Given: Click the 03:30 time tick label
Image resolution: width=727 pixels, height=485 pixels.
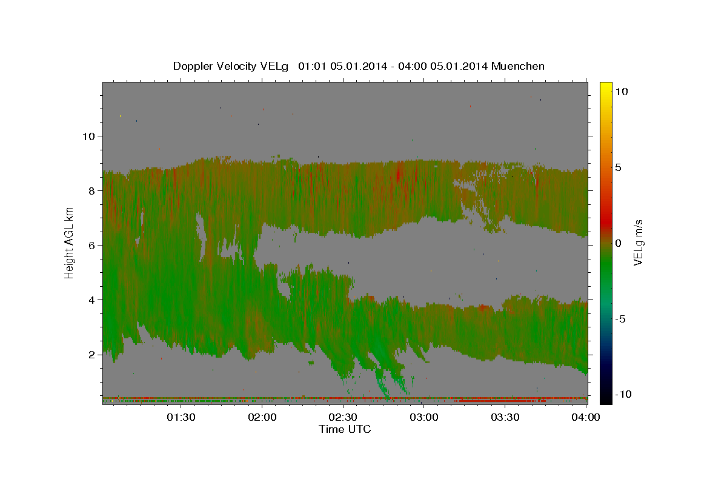Looking at the screenshot, I should pos(505,417).
